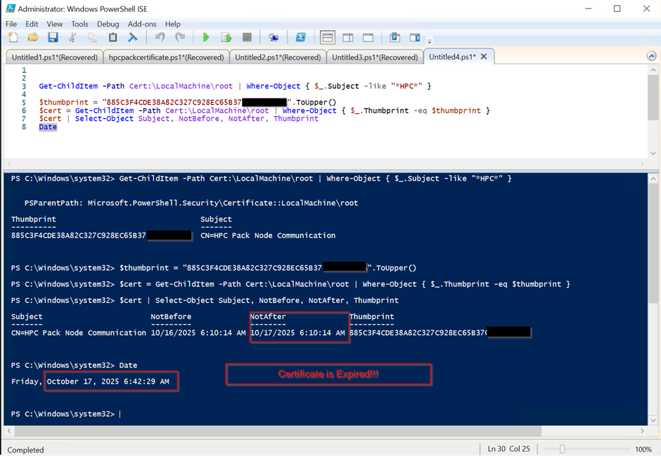This screenshot has width=661, height=456.
Task: Maximize the PowerShell ISE window
Action: click(617, 9)
